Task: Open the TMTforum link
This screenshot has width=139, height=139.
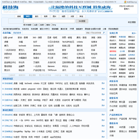Action: pos(52,70)
